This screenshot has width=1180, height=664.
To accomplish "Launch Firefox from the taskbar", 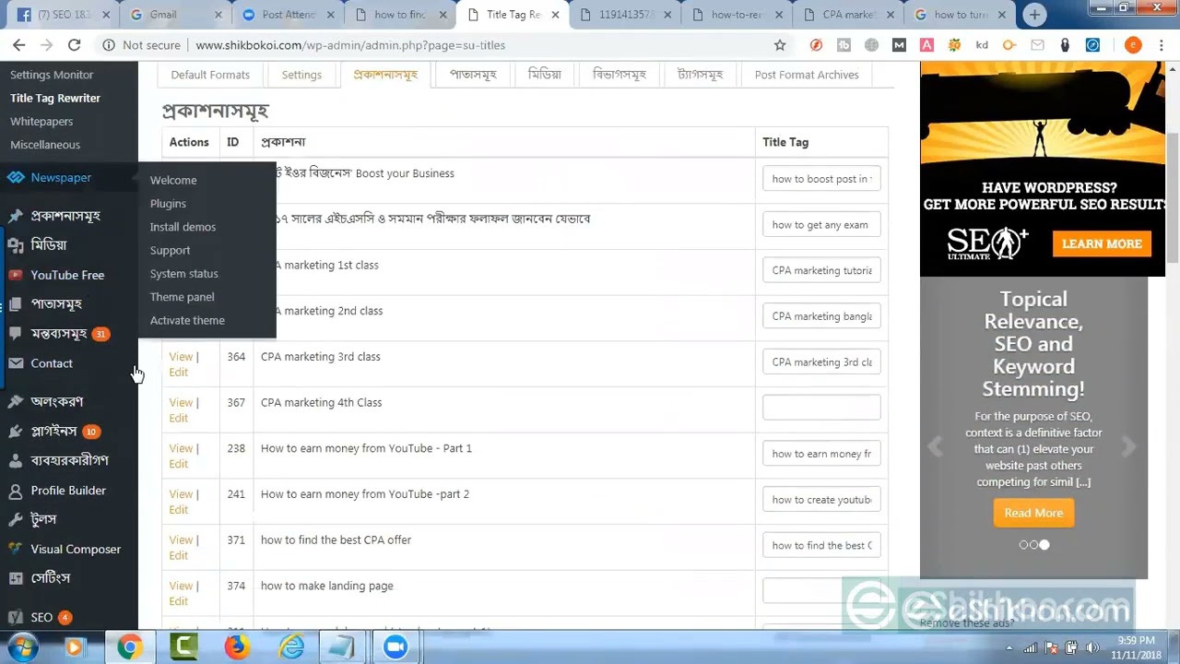I will (x=237, y=647).
